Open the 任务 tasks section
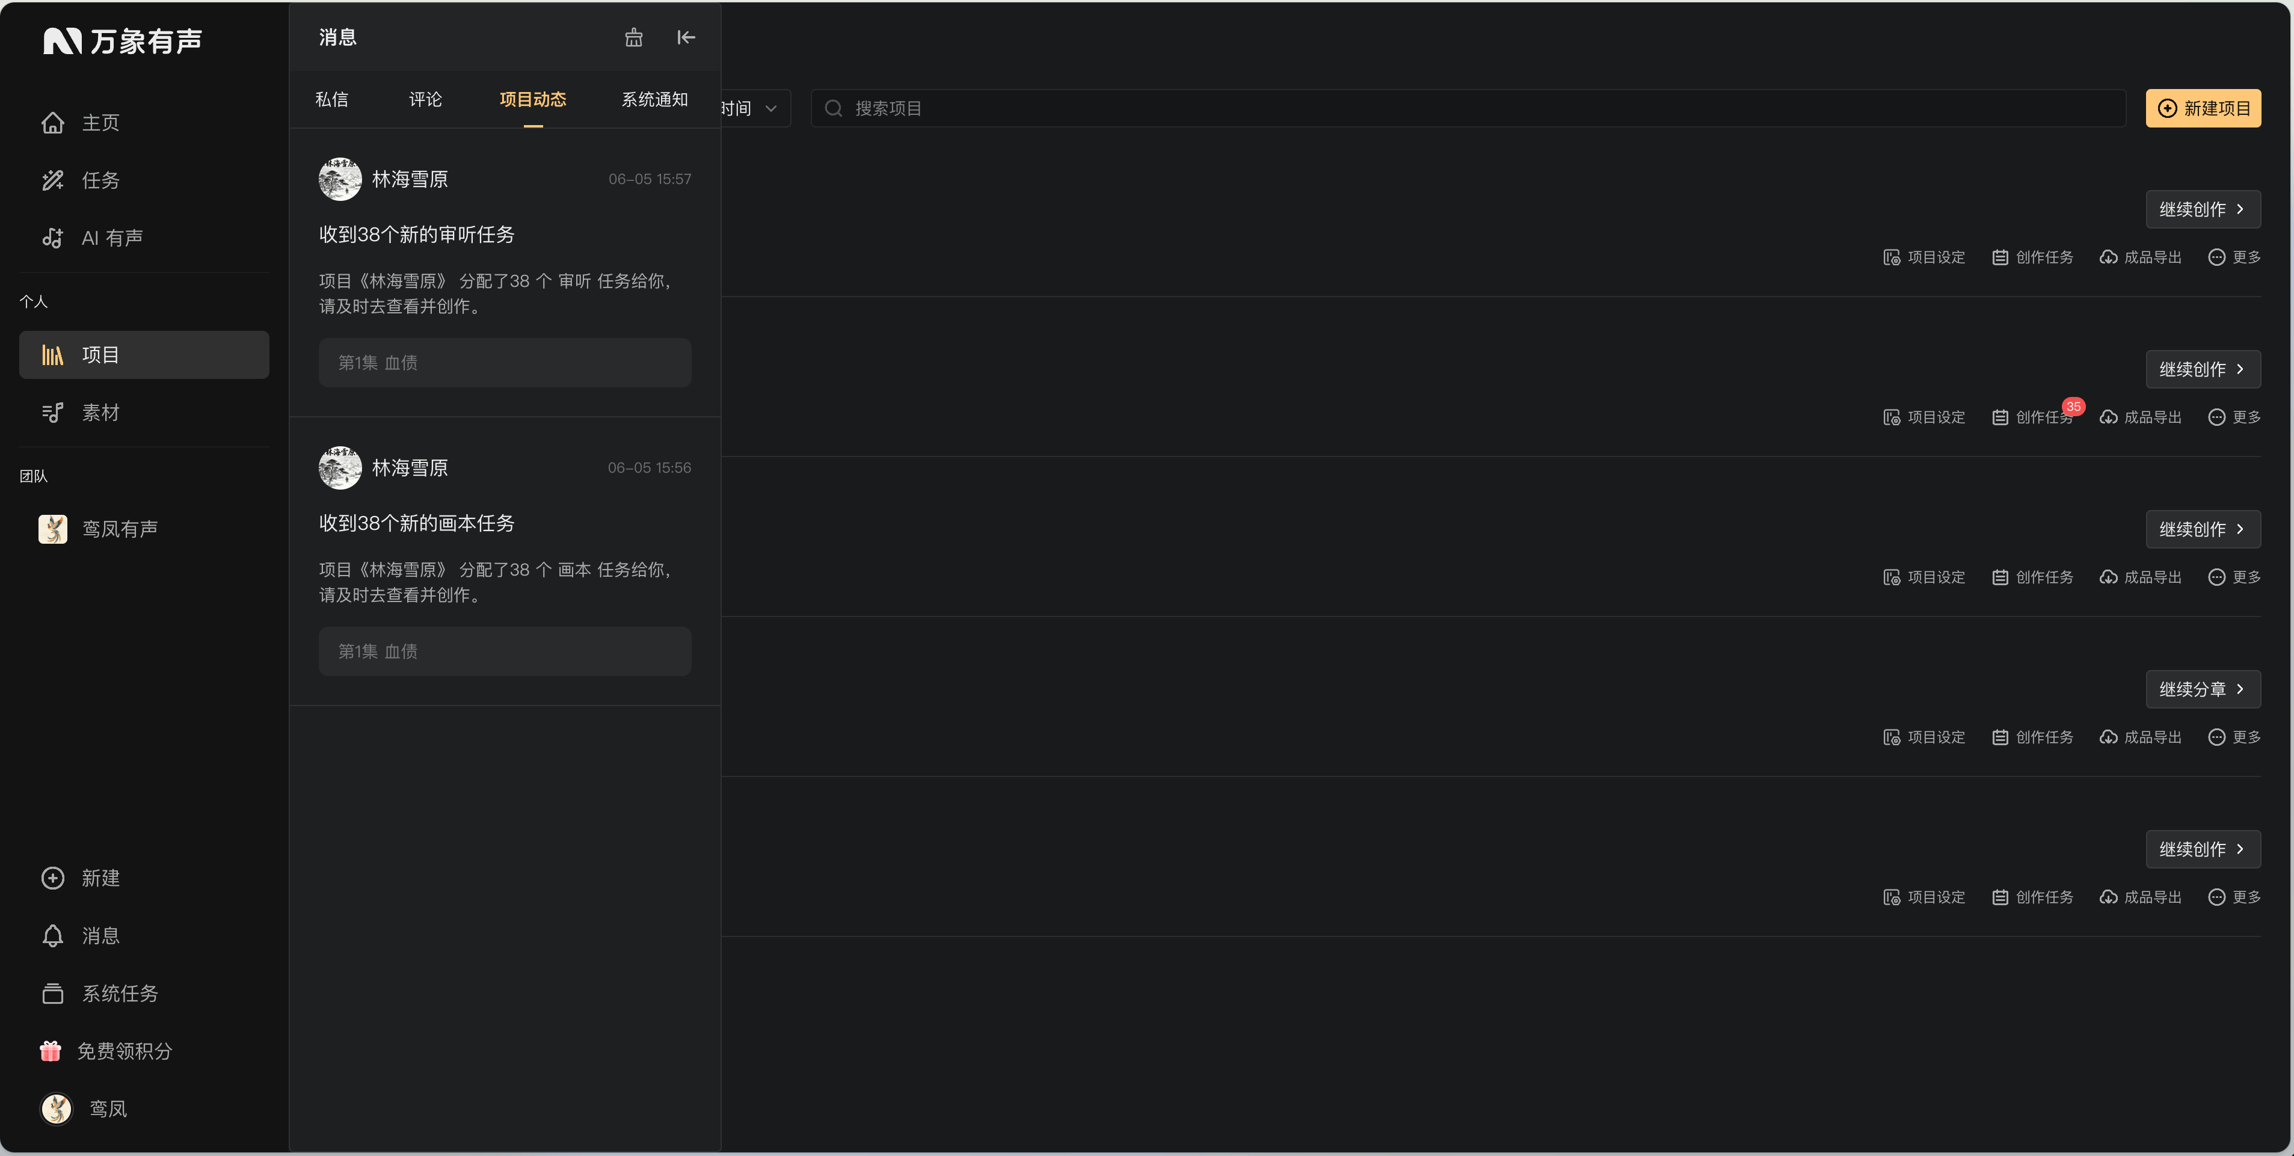Screen dimensions: 2294x1156 [143, 181]
